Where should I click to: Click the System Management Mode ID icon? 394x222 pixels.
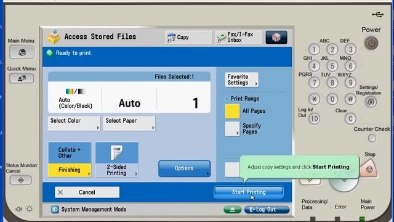(55, 210)
